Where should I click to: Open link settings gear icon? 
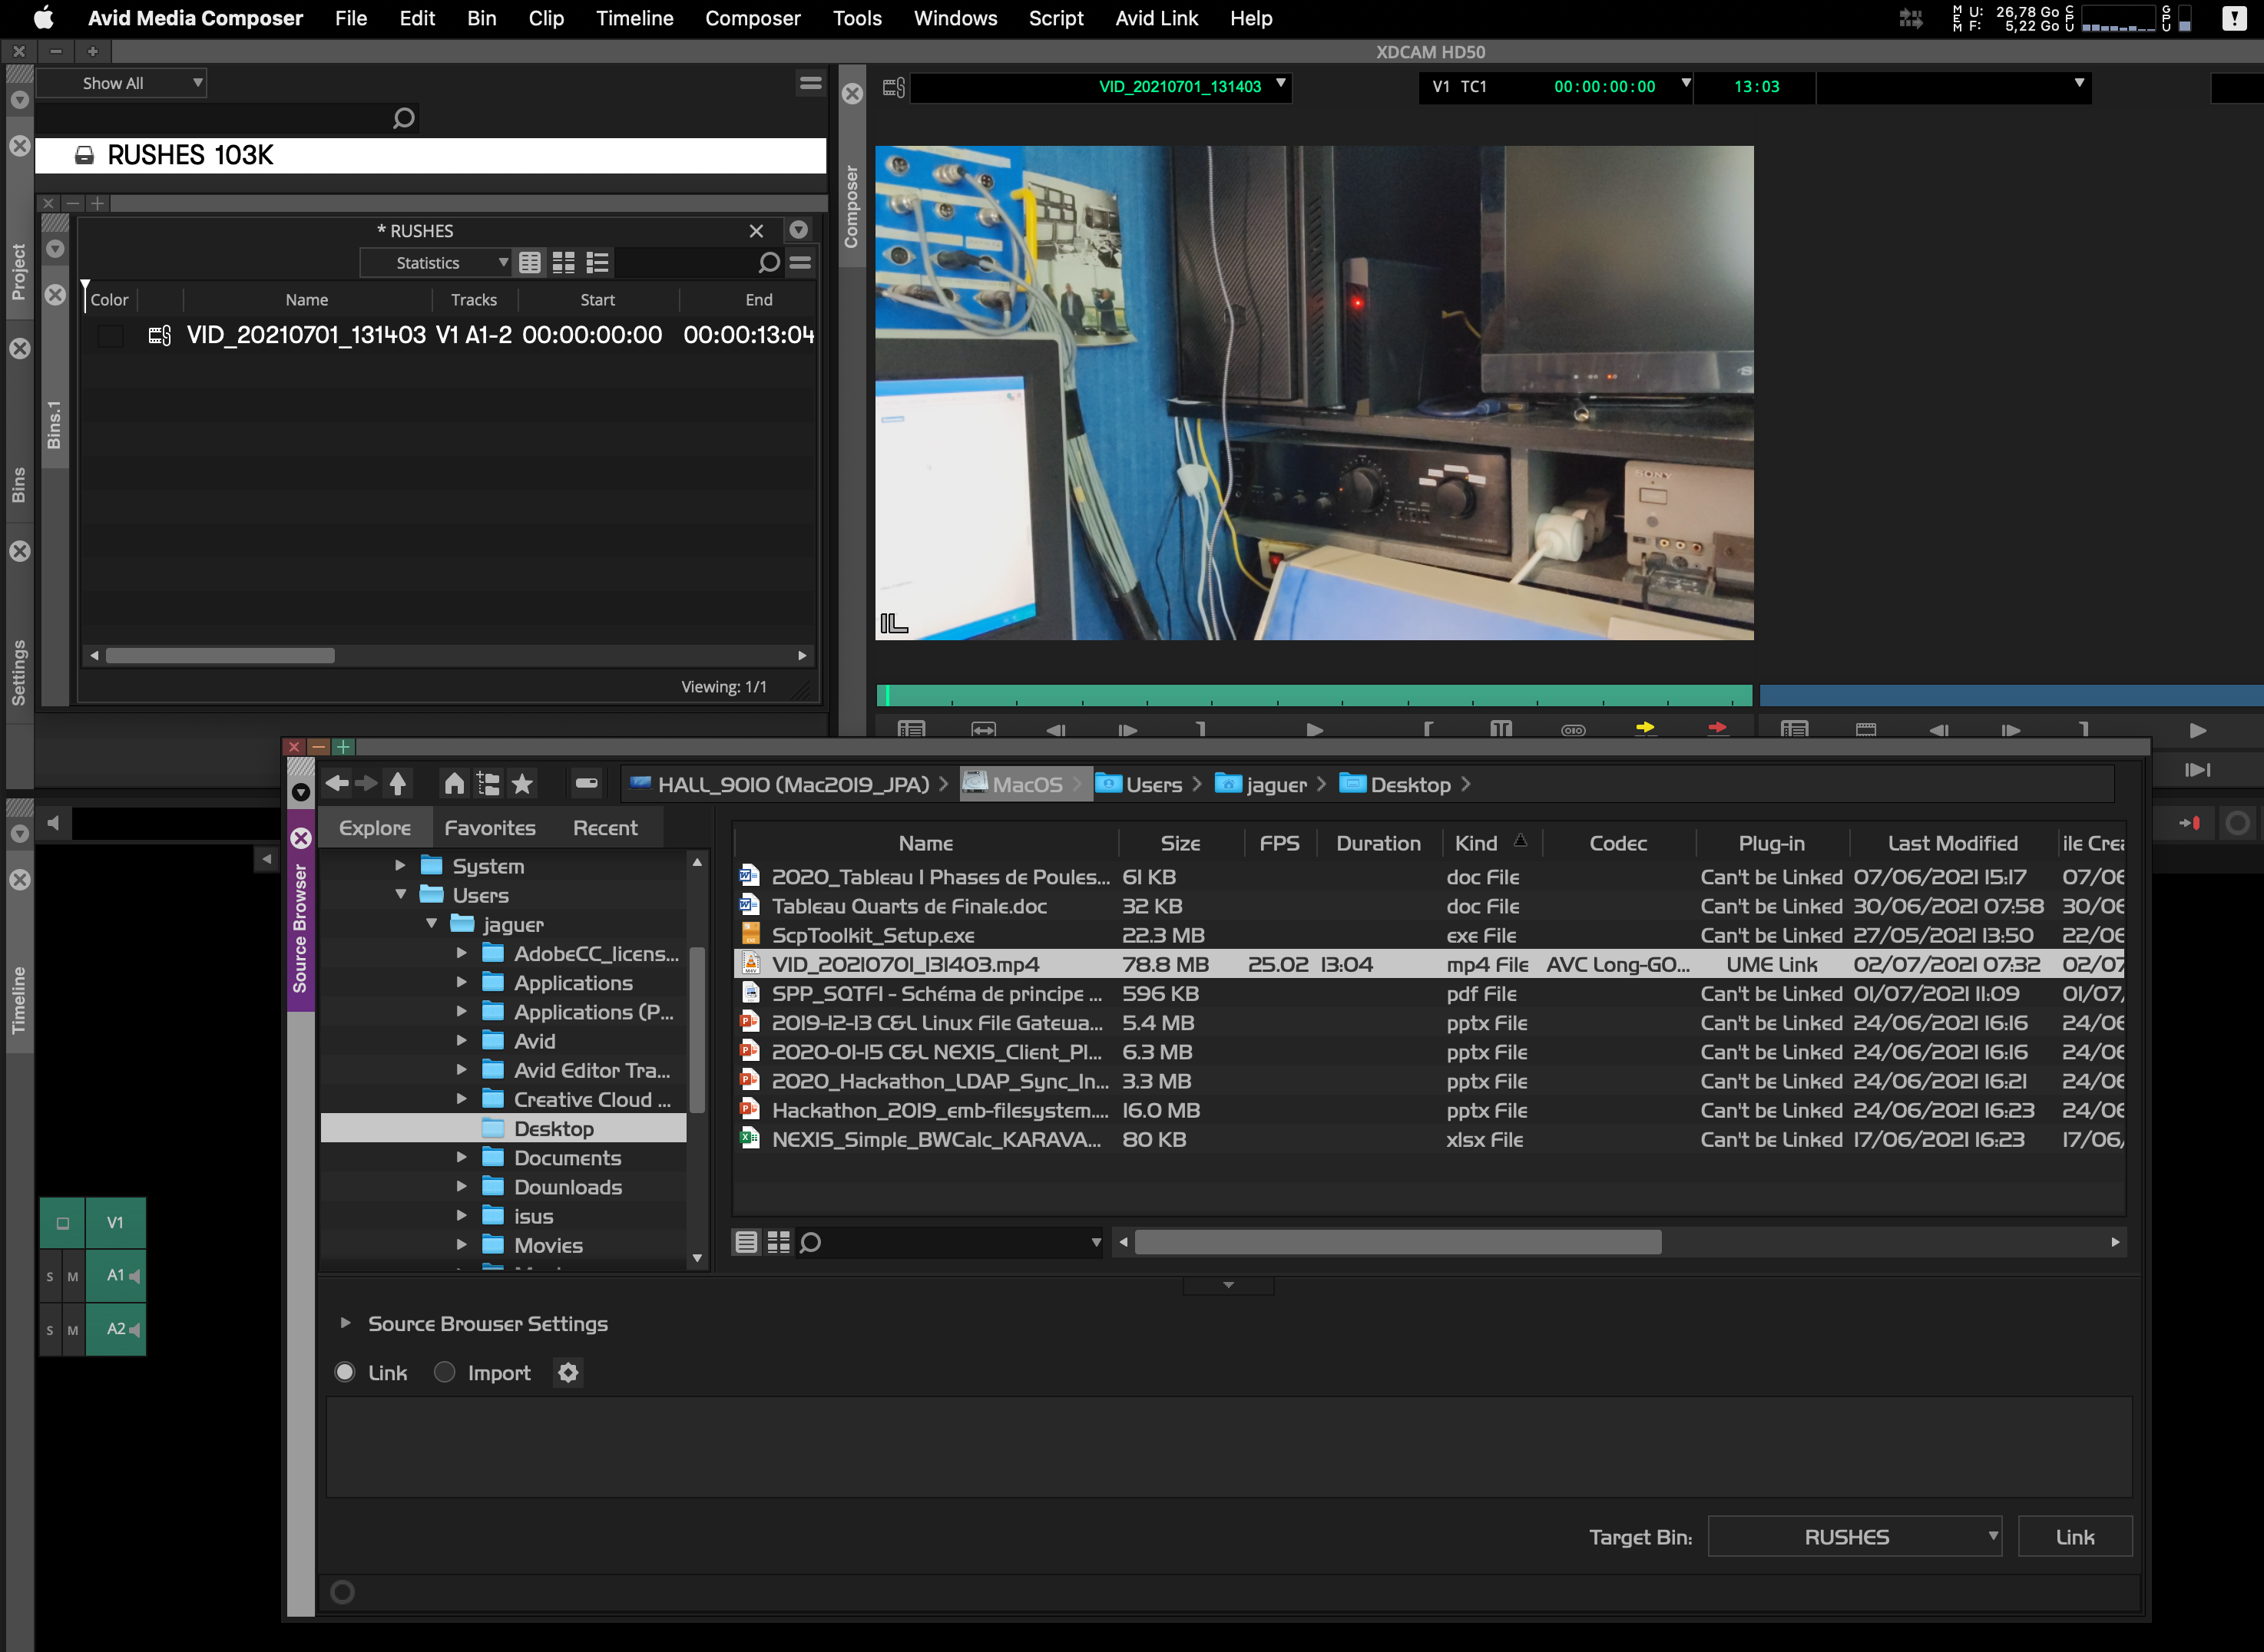568,1373
